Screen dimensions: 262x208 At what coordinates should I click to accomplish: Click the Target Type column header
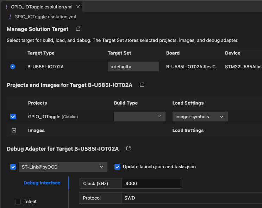click(41, 53)
